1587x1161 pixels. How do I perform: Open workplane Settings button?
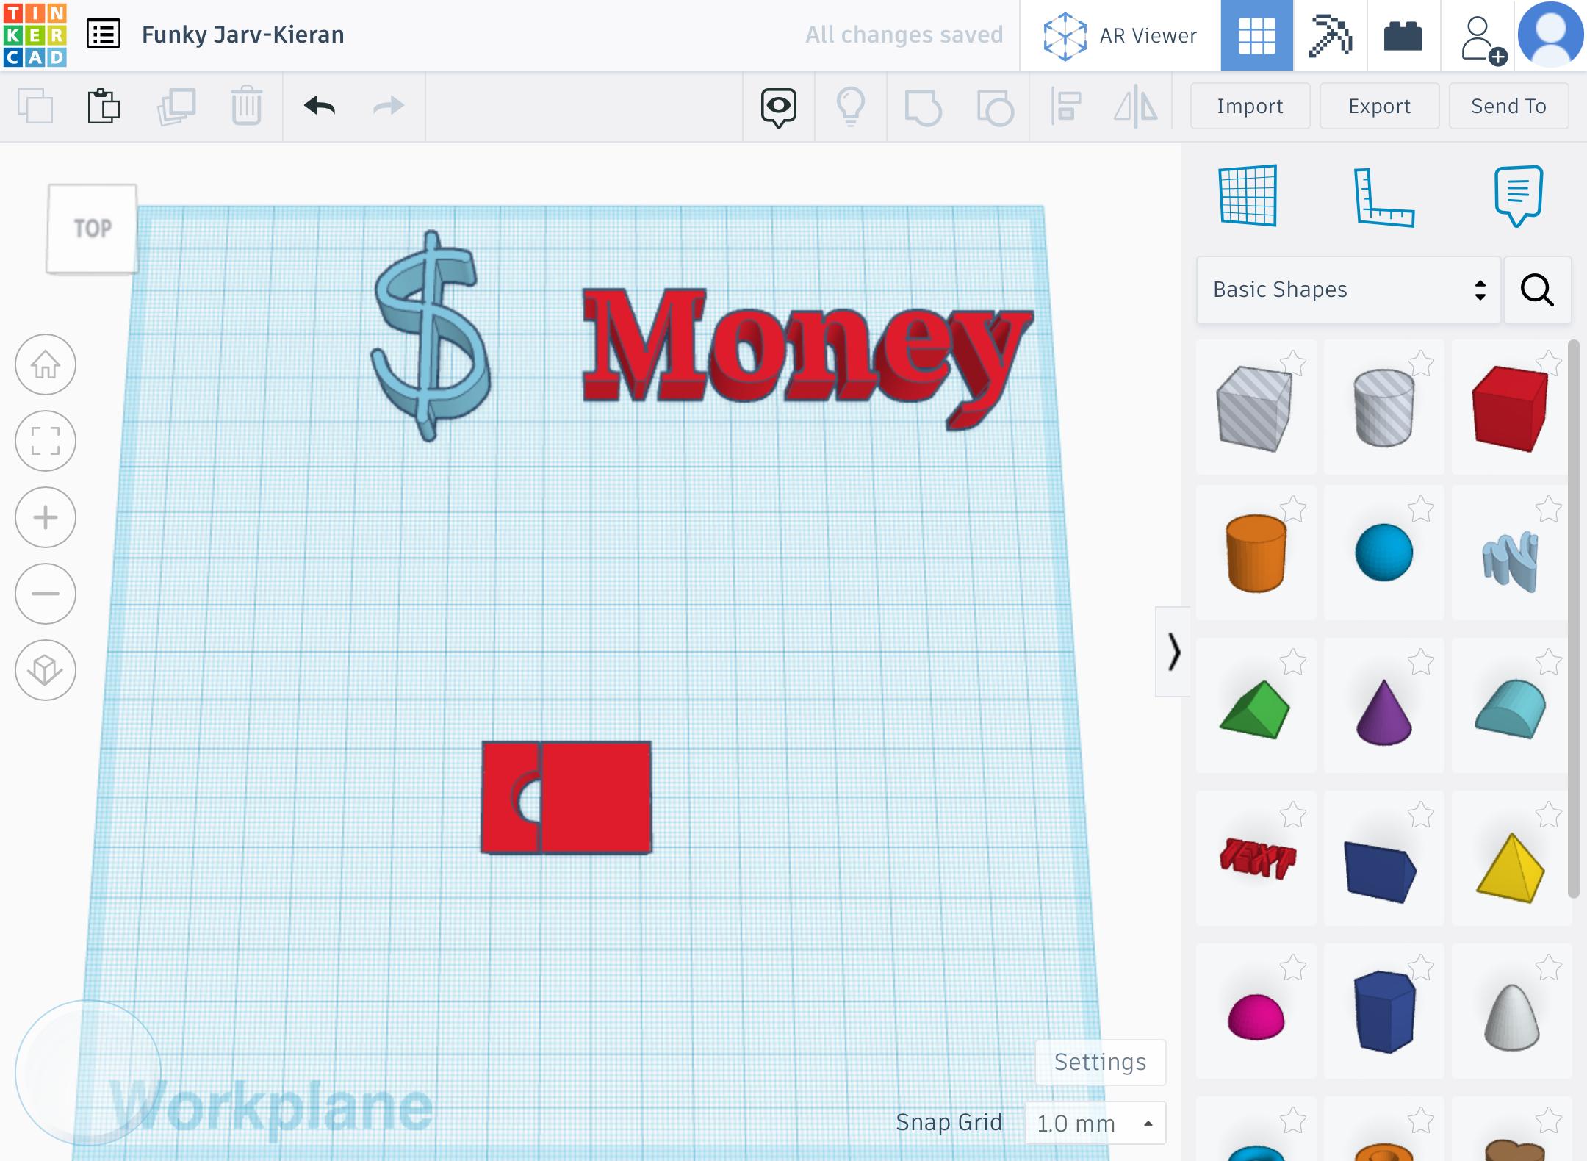click(x=1100, y=1062)
